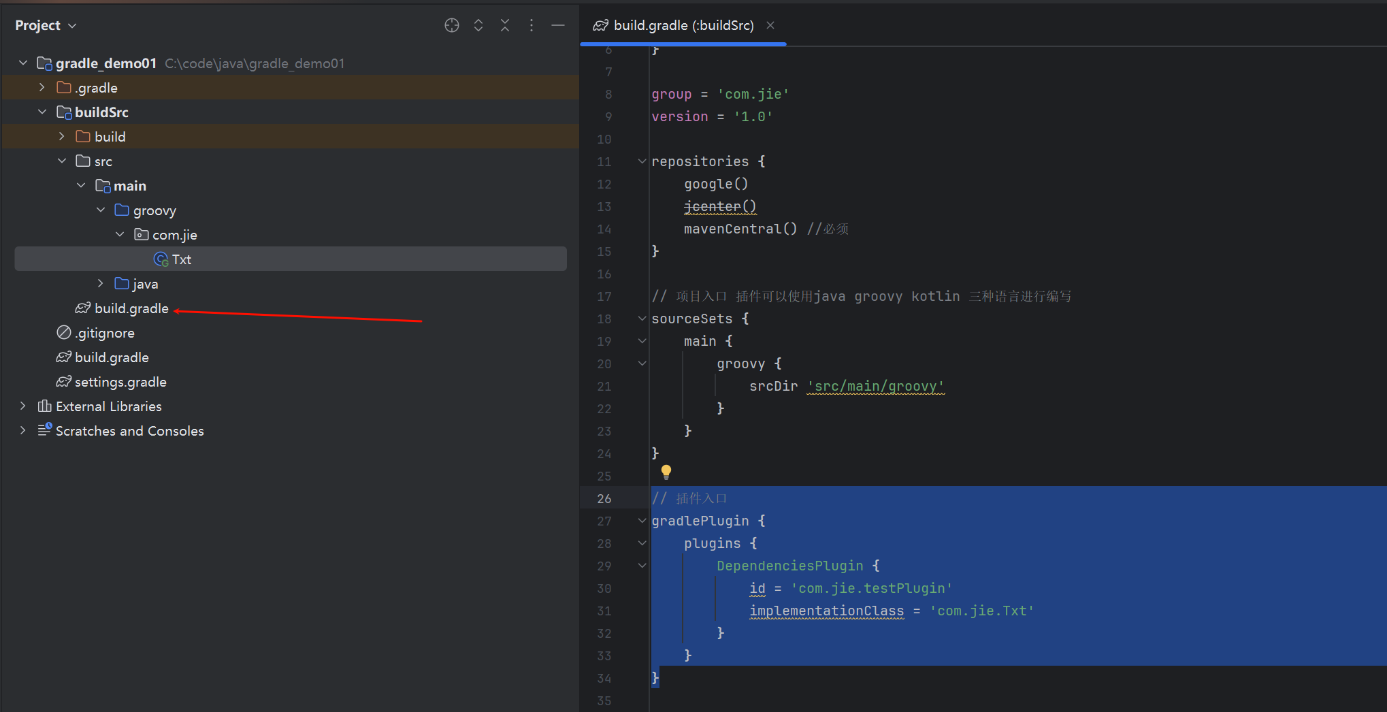Select the build.gradle (:buildSrc) editor tab

(x=683, y=25)
